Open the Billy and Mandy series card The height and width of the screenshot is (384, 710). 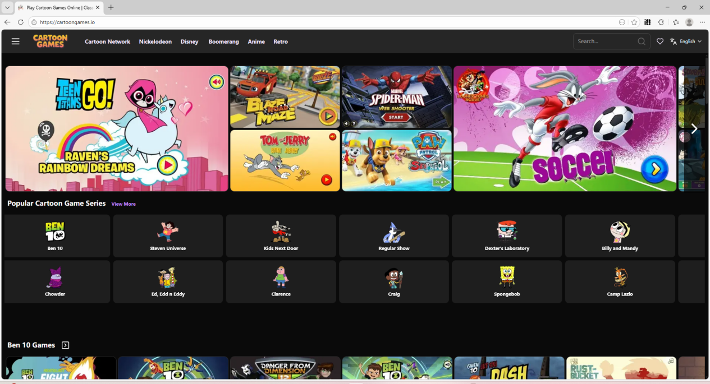tap(620, 236)
